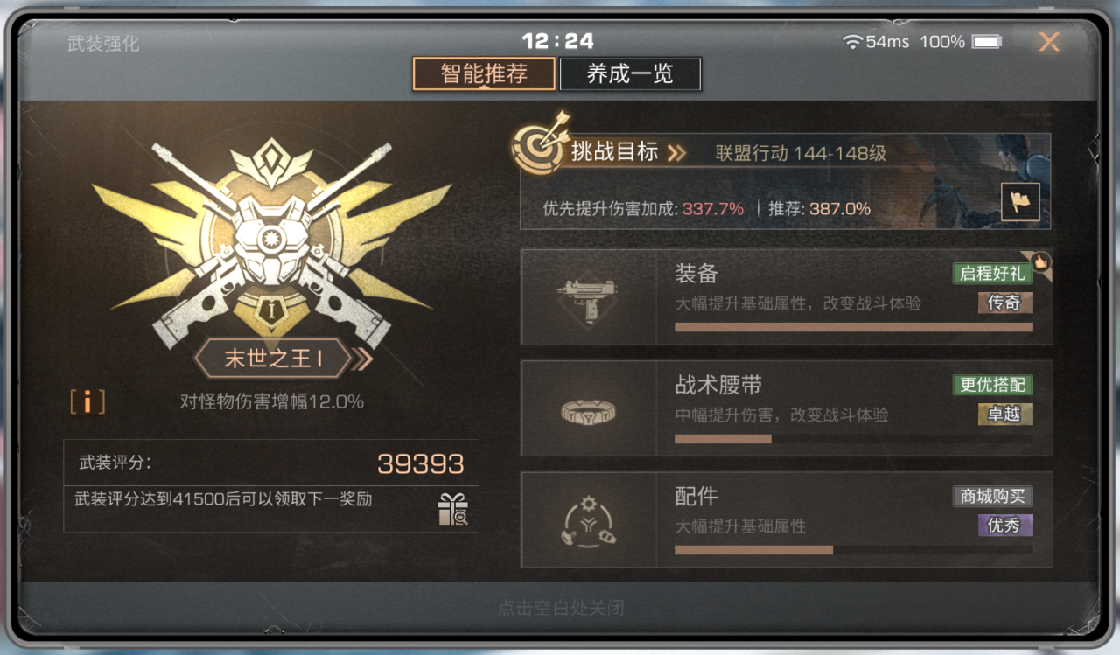Open the info icon beside monster damage bonus
The height and width of the screenshot is (655, 1120).
click(87, 401)
